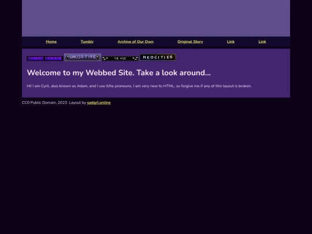This screenshot has height=234, width=312.
Task: Click the Neocities badge
Action: (158, 57)
